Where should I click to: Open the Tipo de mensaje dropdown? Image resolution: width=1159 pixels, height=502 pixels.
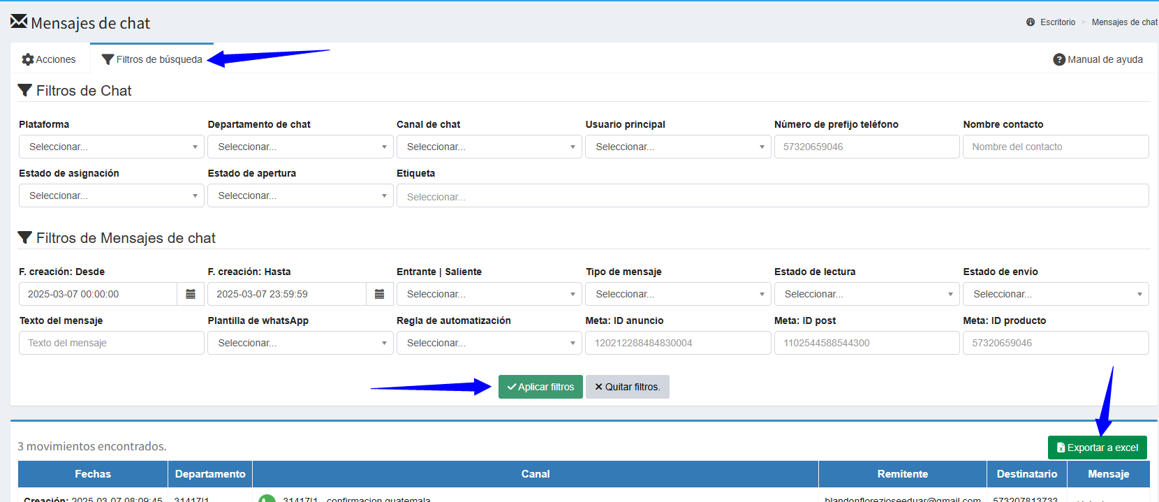click(678, 294)
